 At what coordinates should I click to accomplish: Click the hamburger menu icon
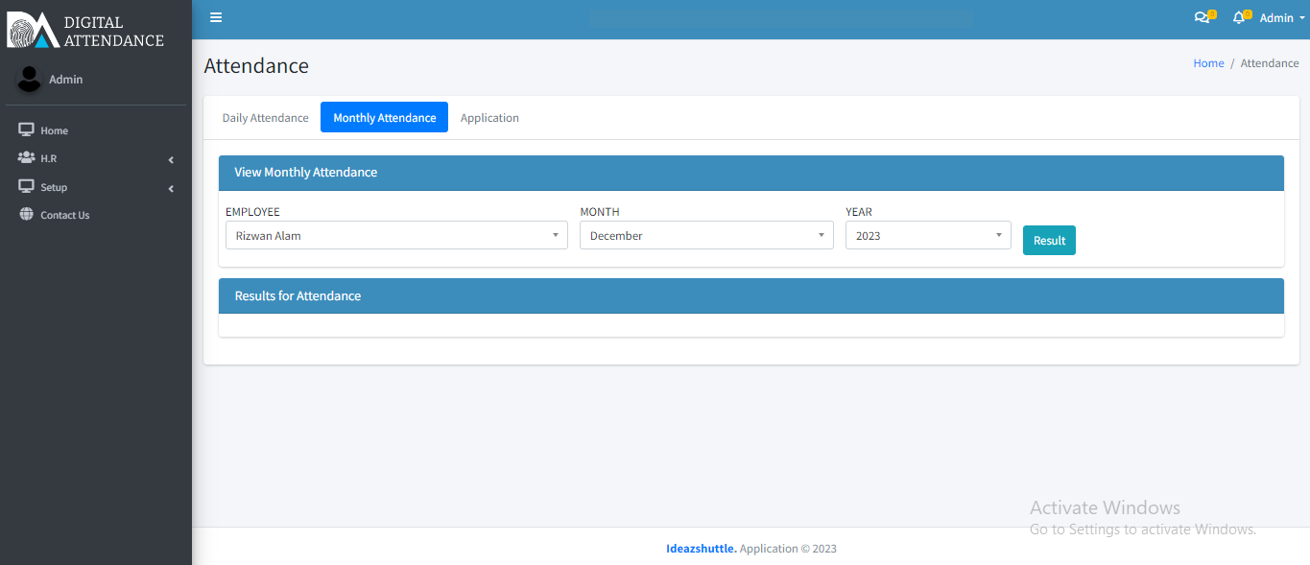216,17
